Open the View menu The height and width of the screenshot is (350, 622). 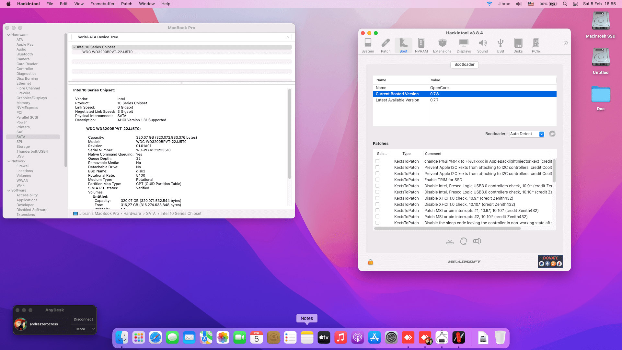point(79,4)
